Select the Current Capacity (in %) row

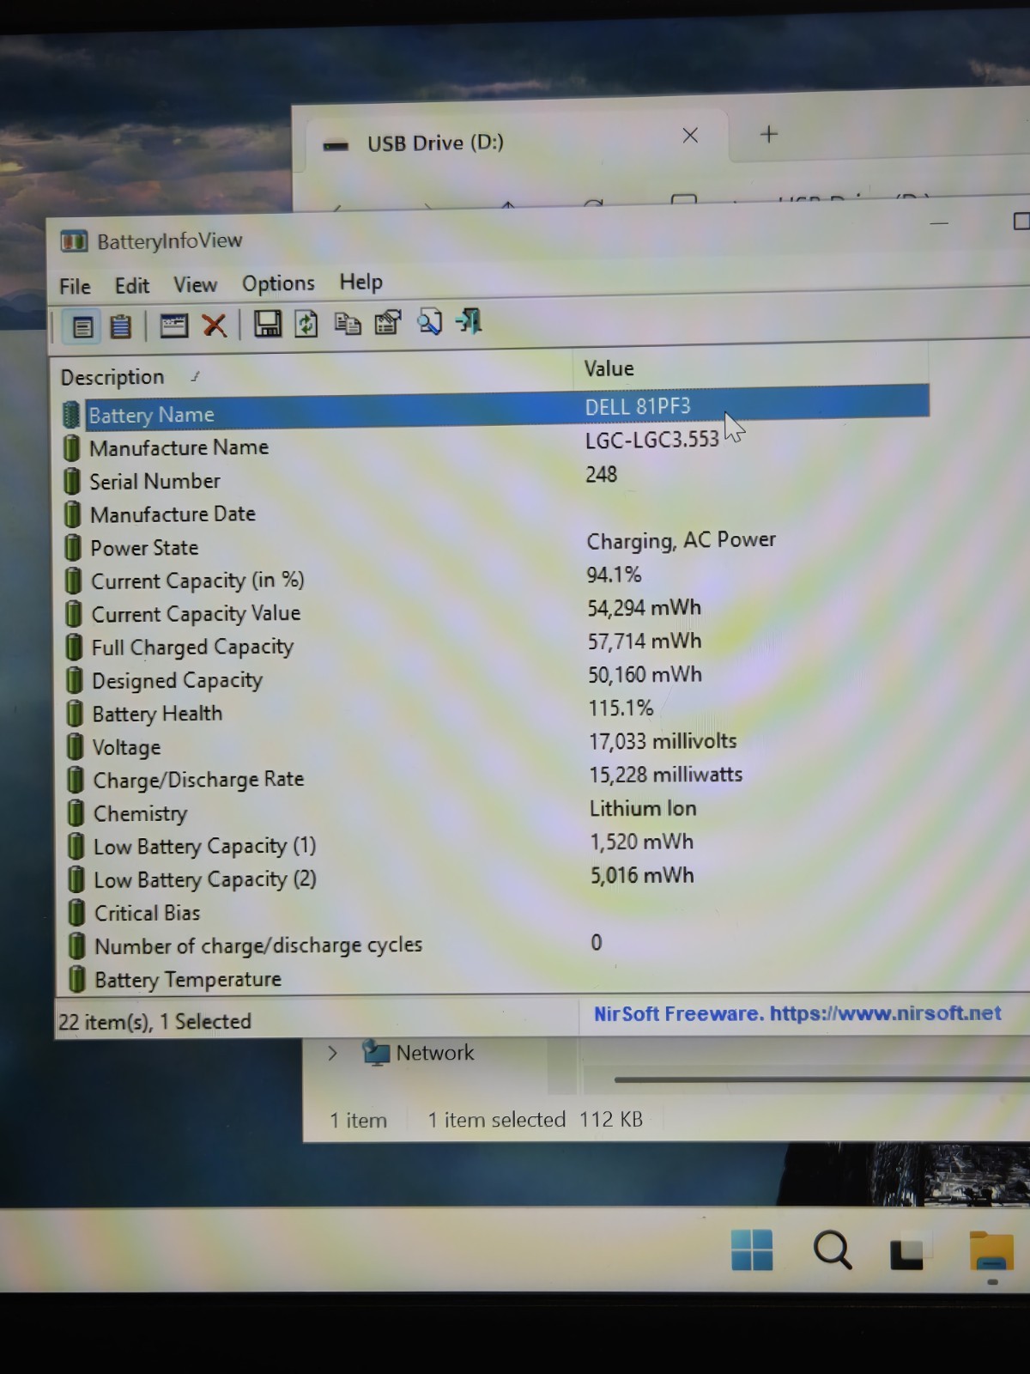click(x=495, y=577)
